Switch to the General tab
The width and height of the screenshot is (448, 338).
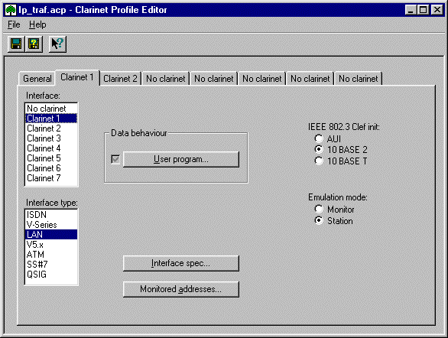[x=37, y=79]
